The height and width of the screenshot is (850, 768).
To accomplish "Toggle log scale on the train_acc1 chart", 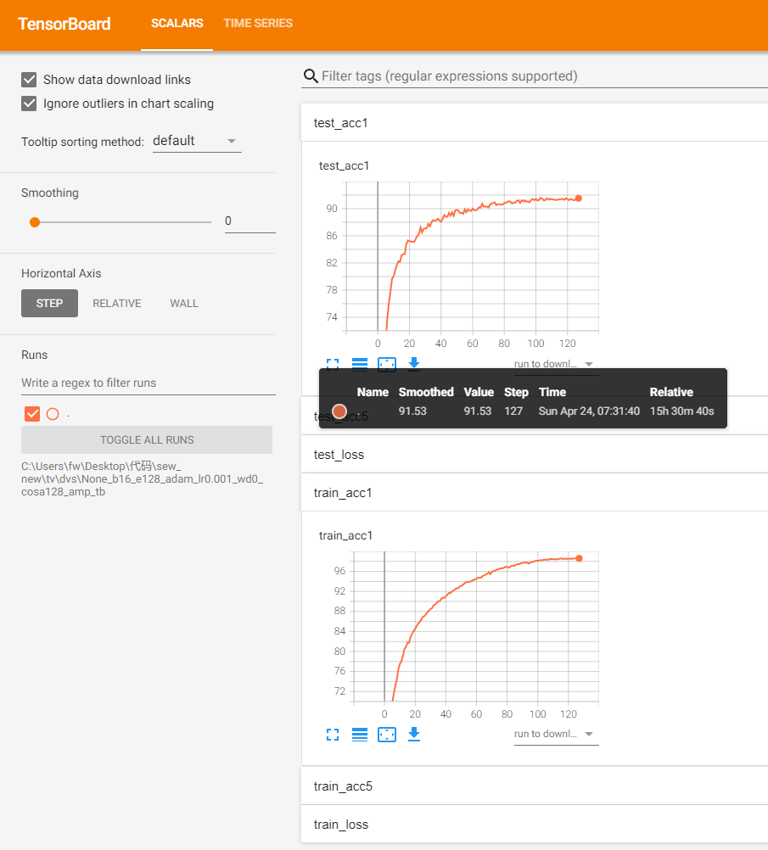I will [360, 735].
